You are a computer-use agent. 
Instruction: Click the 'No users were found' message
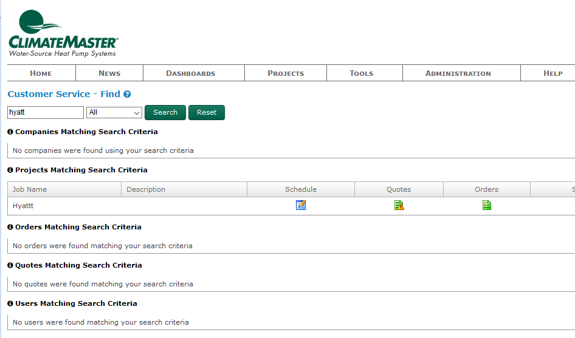point(100,322)
